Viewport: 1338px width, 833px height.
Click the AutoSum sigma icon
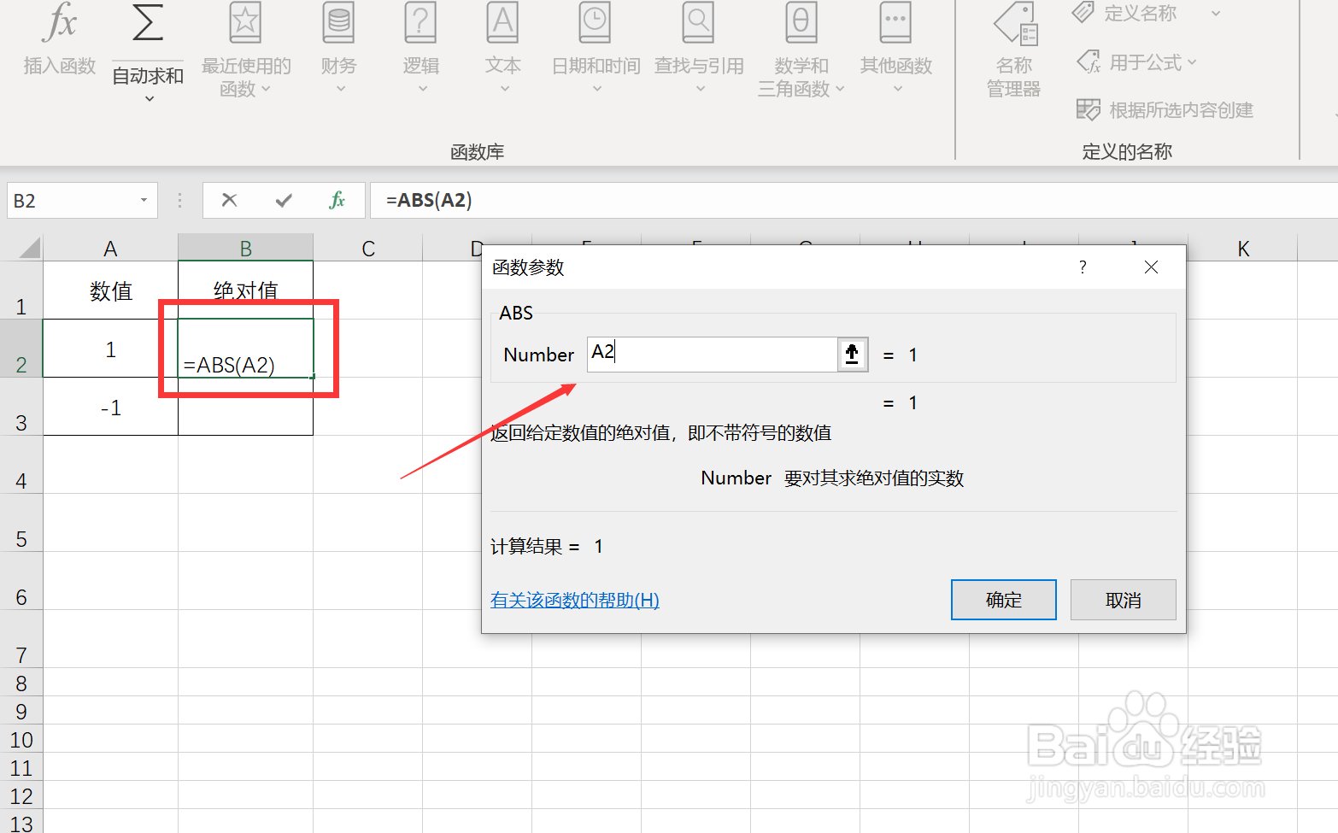pos(148,23)
